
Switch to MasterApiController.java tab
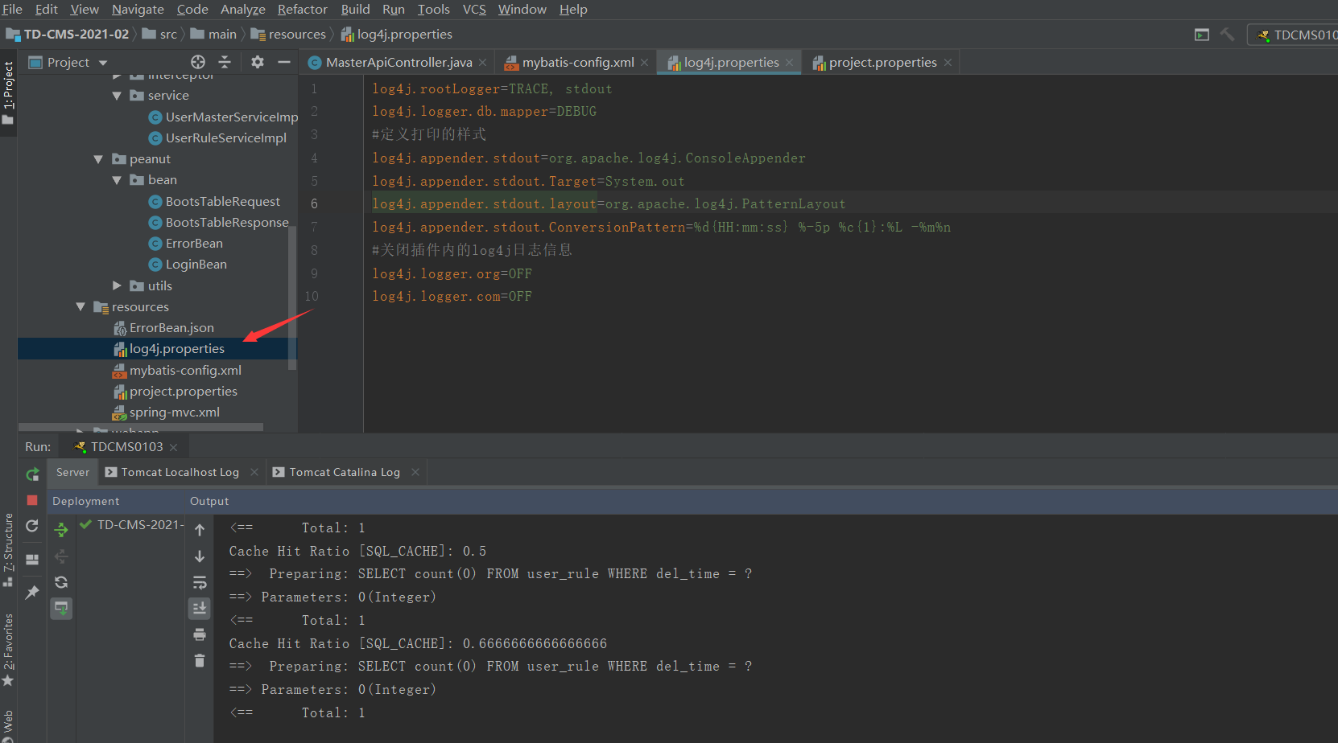click(x=399, y=62)
